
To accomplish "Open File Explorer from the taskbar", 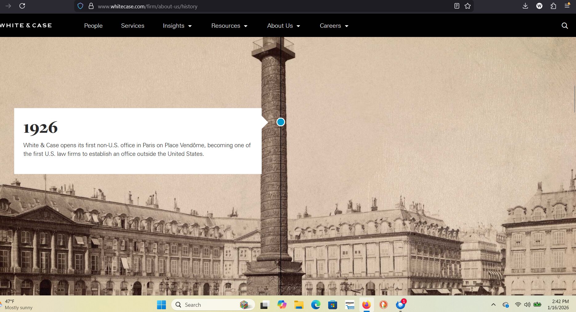I will click(x=299, y=305).
